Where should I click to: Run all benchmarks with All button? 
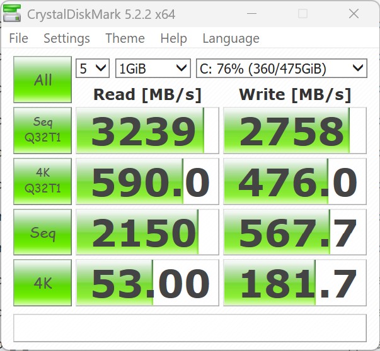tap(42, 80)
